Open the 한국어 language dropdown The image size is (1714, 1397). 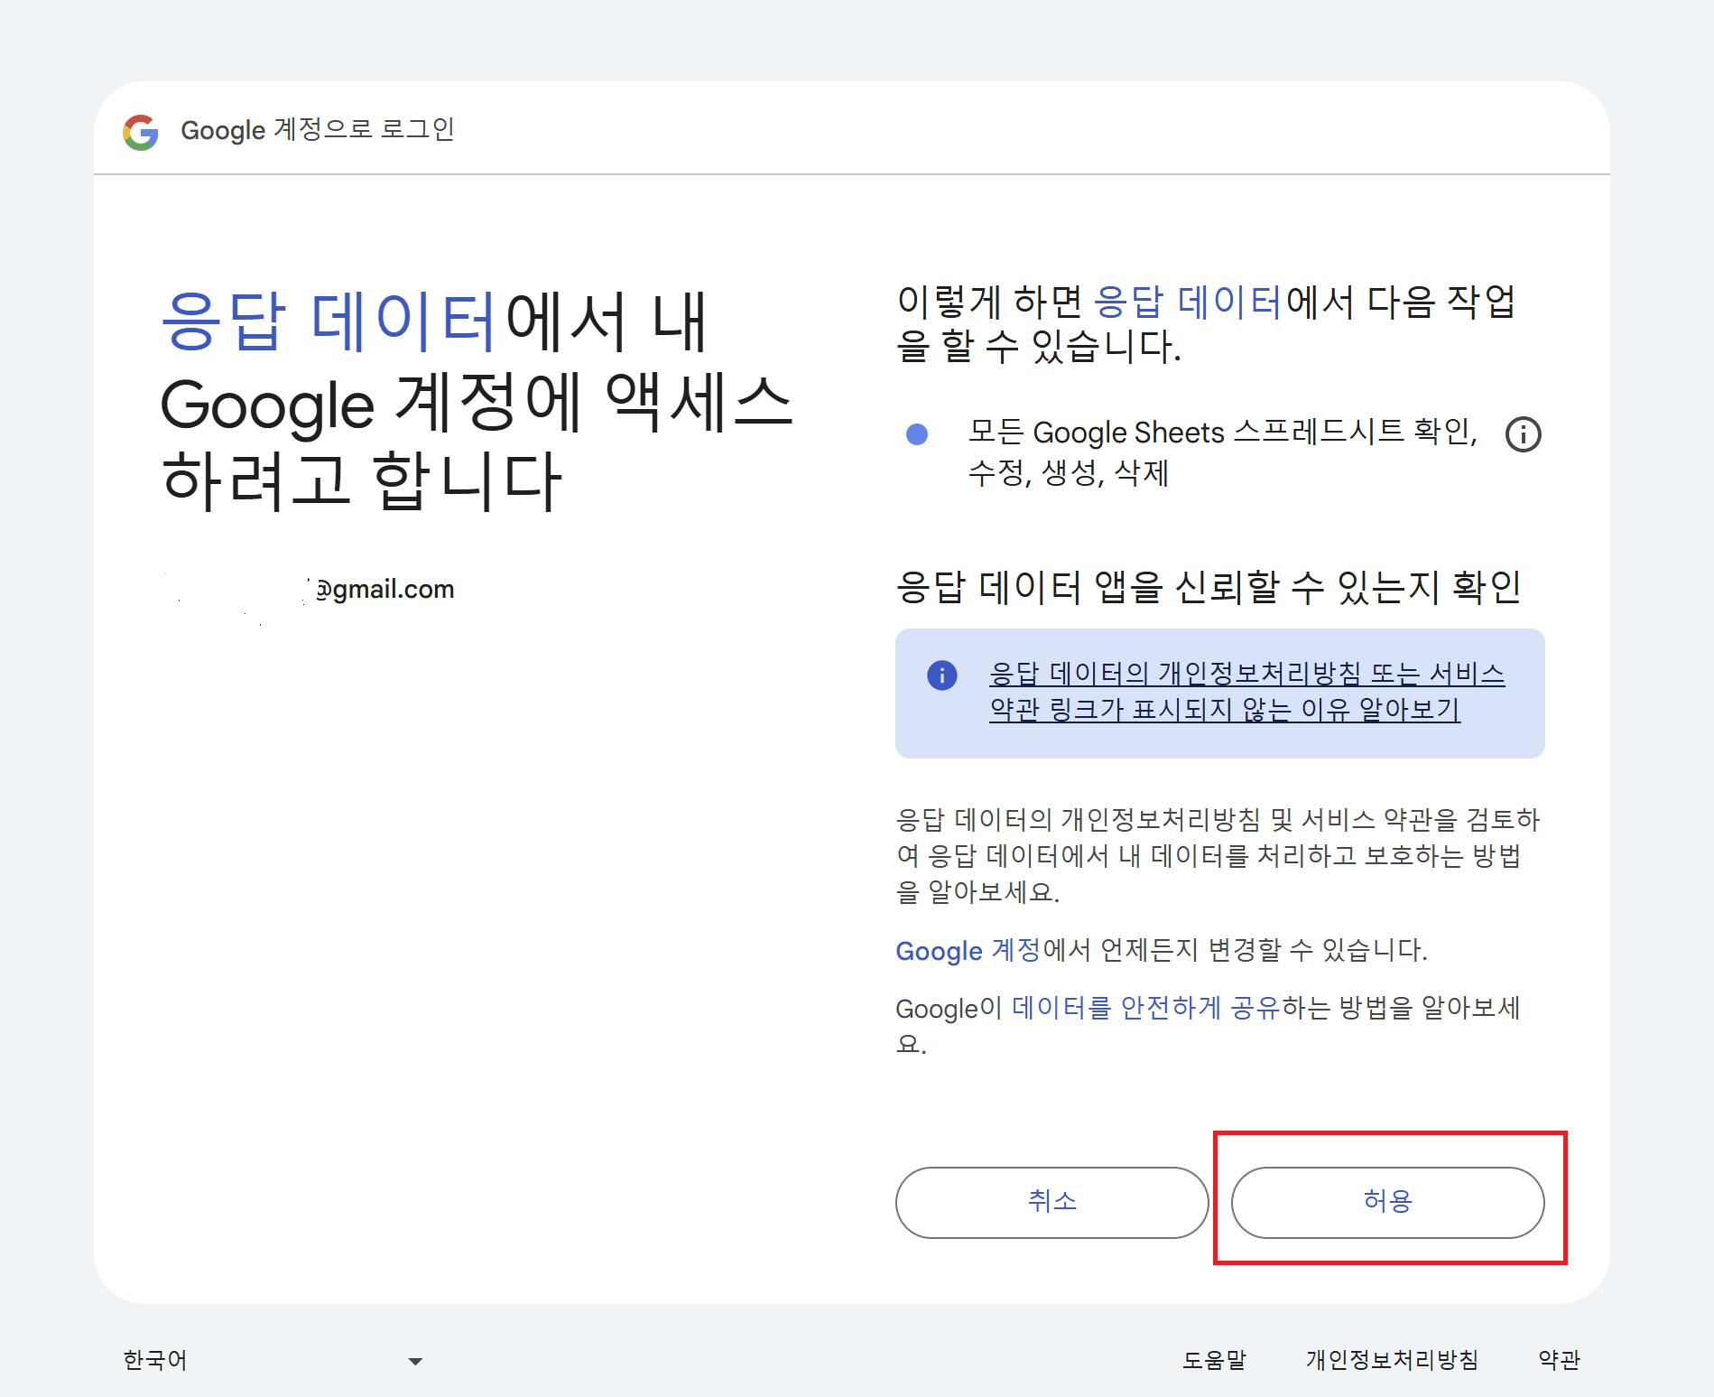(273, 1360)
